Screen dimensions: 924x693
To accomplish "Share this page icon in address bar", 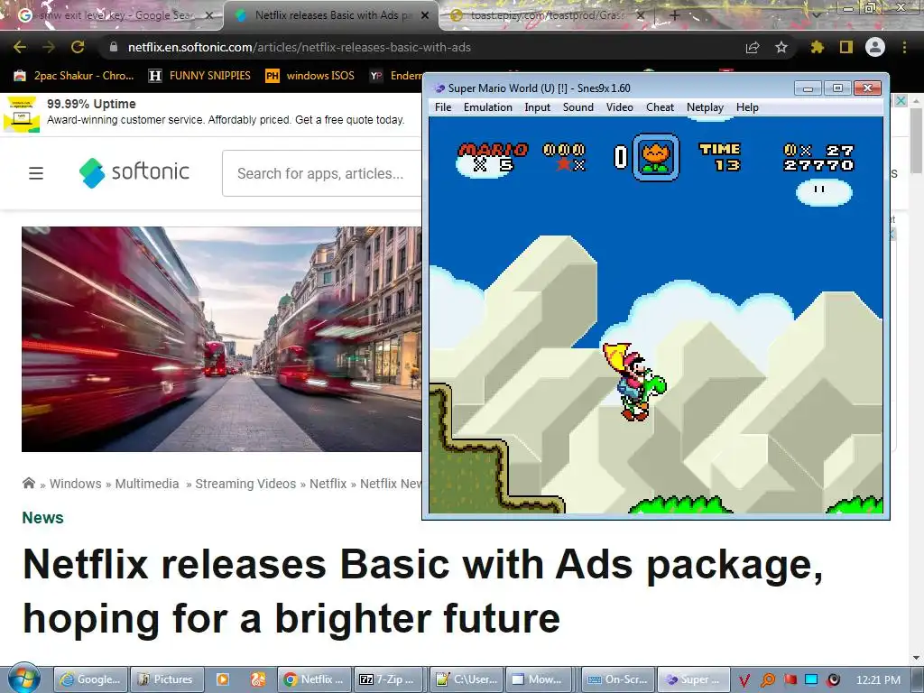I will pos(753,47).
